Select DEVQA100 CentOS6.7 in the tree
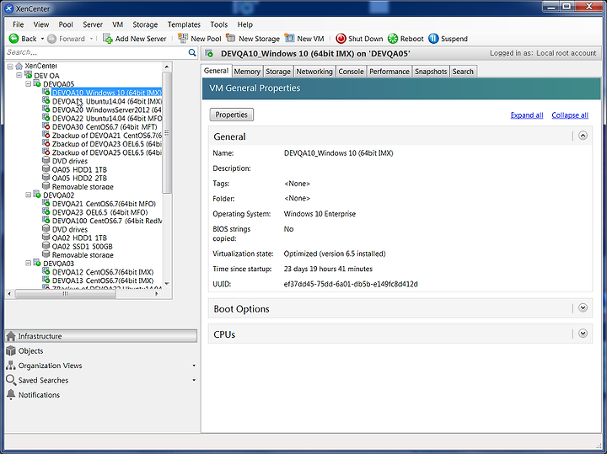 [107, 221]
